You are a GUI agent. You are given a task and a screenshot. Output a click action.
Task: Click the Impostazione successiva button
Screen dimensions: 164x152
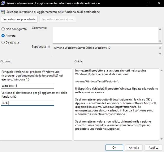point(58,19)
